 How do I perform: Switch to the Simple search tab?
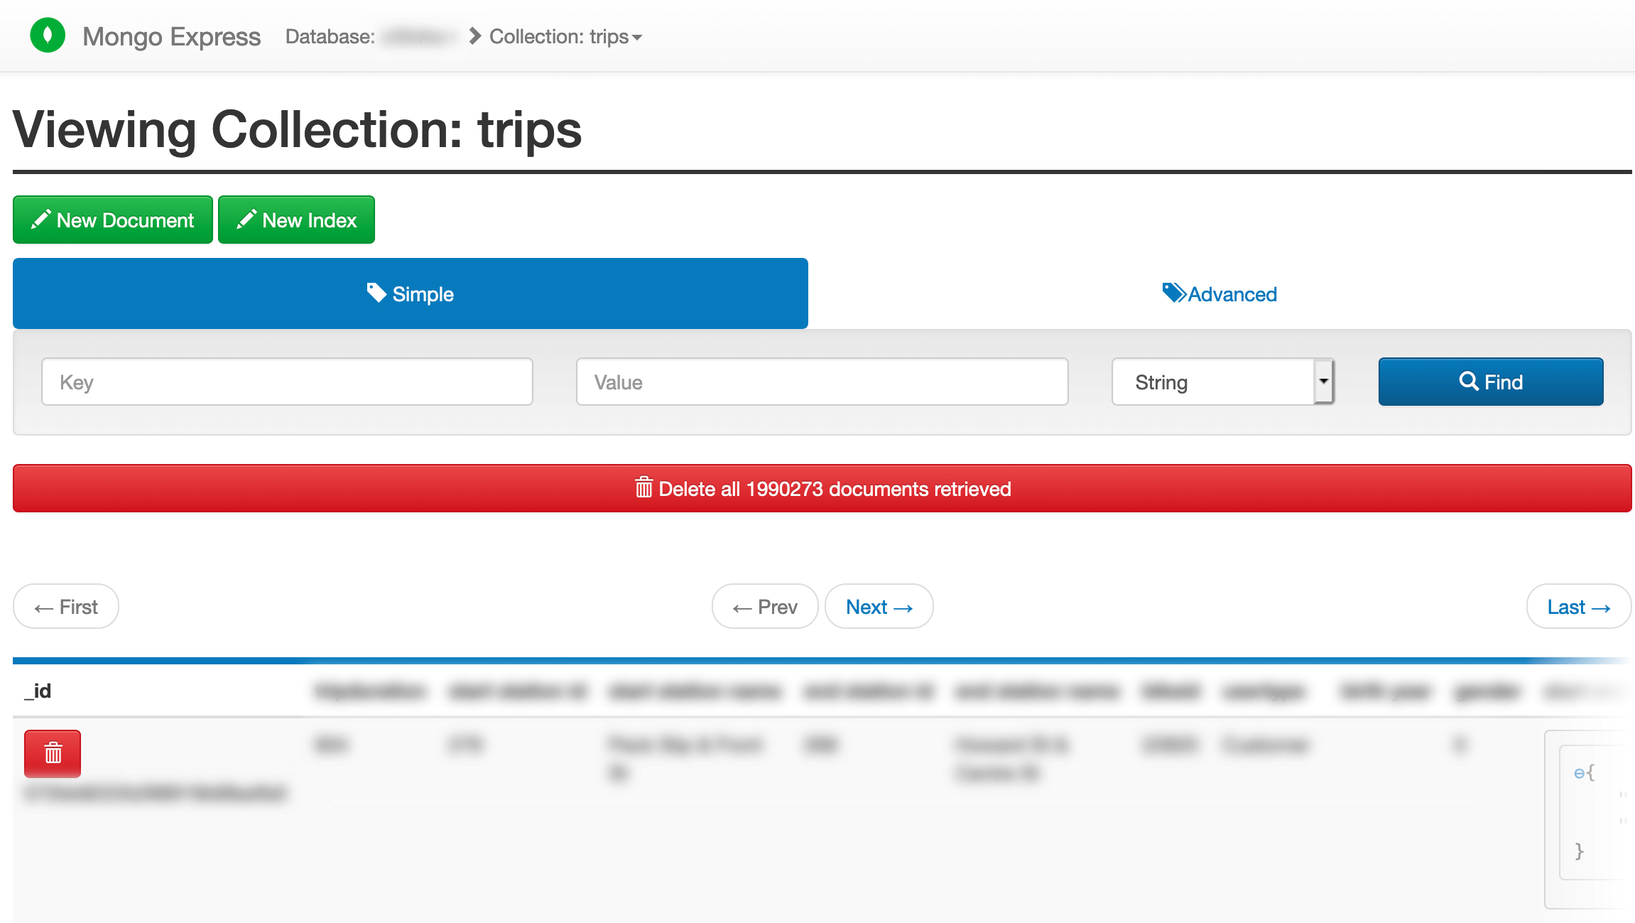pos(409,293)
